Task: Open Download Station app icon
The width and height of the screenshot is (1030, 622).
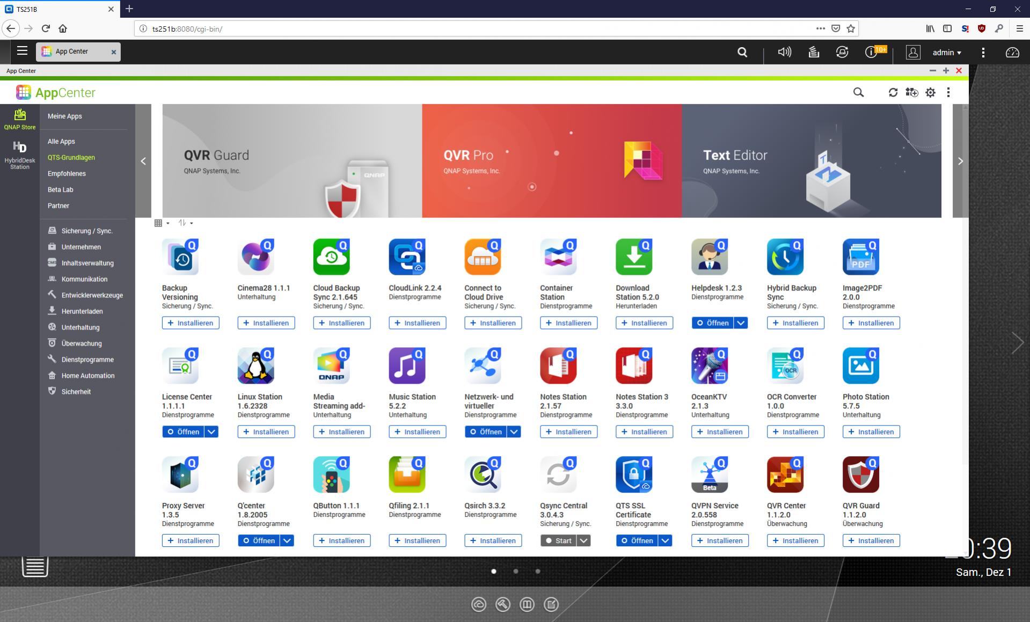Action: [x=634, y=257]
